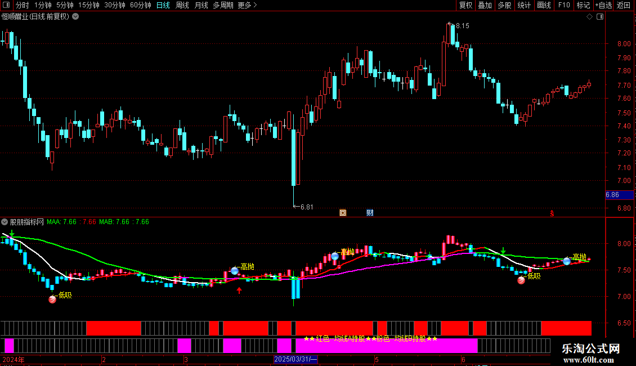Switch to 周线 weekly chart

182,5
